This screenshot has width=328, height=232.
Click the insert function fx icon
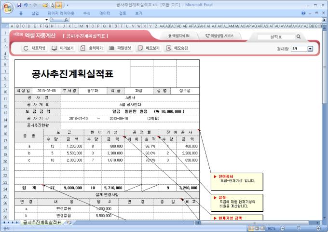tap(66, 20)
